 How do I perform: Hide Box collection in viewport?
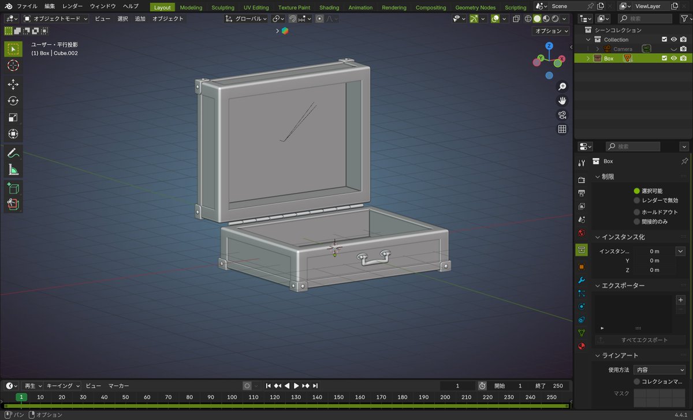673,58
